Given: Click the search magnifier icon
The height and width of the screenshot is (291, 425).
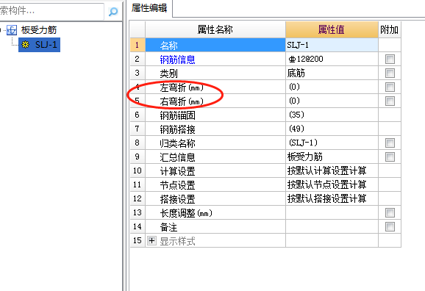Looking at the screenshot, I should [113, 11].
